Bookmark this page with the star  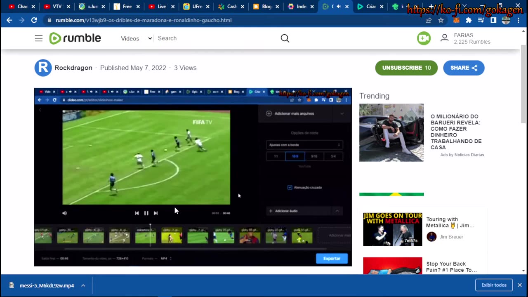pos(441,20)
